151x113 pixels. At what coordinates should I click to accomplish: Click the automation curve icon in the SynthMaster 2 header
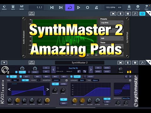[x=142, y=63]
